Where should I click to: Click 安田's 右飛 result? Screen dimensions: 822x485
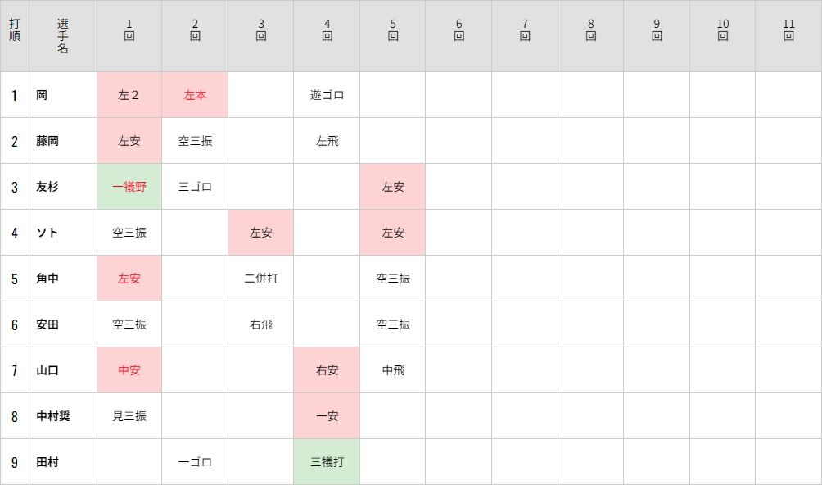[x=260, y=324]
